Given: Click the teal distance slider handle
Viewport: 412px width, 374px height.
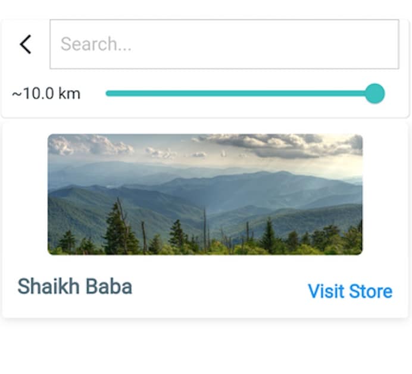Looking at the screenshot, I should click(374, 93).
